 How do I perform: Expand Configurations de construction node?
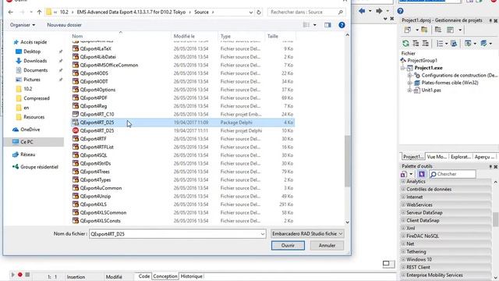point(409,76)
